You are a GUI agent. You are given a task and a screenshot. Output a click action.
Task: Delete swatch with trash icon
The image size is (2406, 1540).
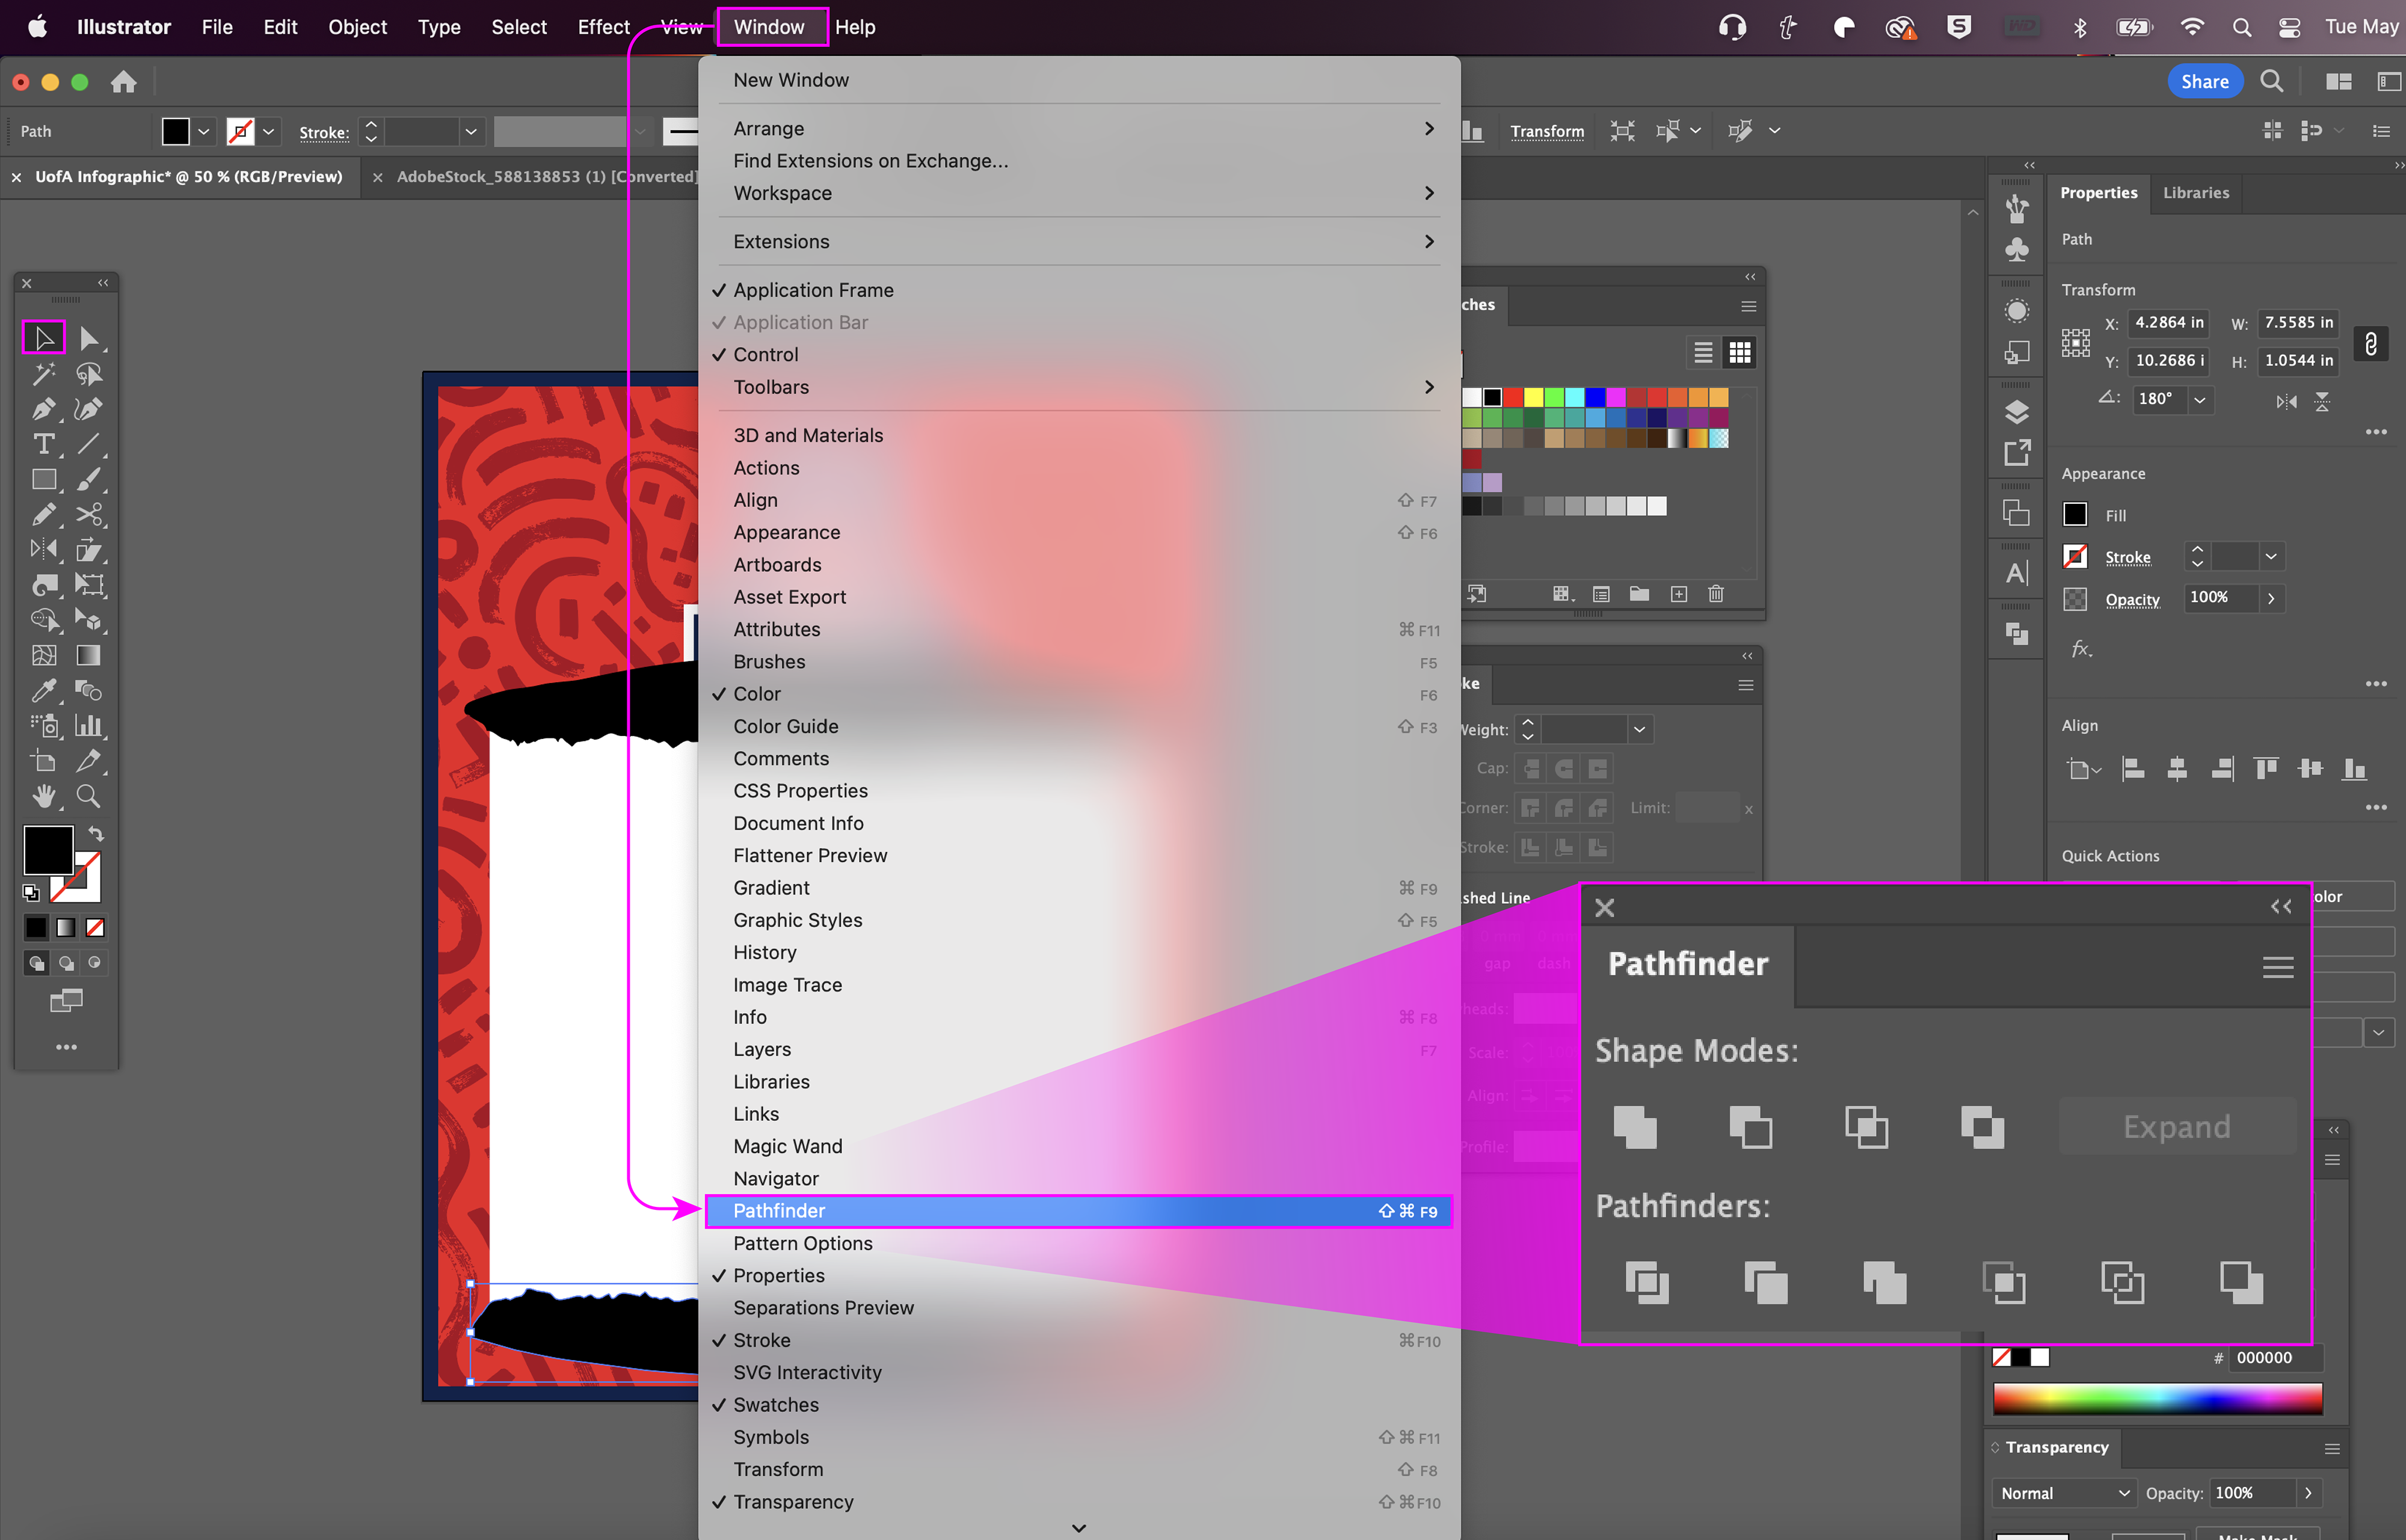pyautogui.click(x=1716, y=594)
